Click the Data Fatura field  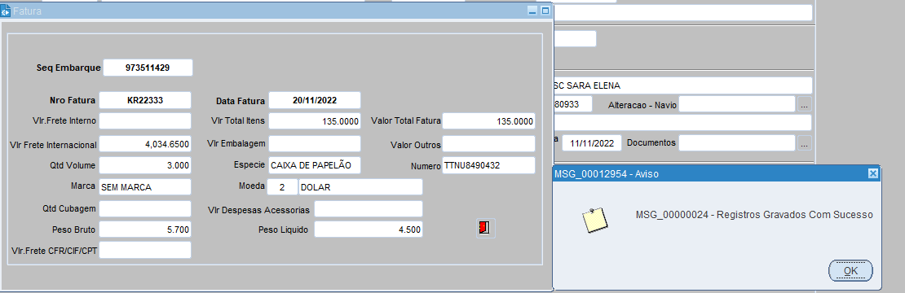point(315,100)
